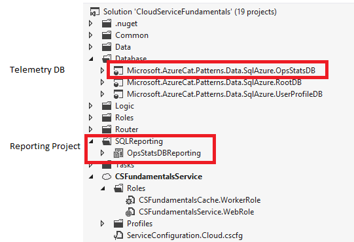This screenshot has height=242, width=354.
Task: Expand the Profiles folder
Action: pos(103,224)
